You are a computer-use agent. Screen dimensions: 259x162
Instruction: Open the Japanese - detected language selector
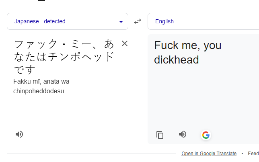pyautogui.click(x=68, y=21)
